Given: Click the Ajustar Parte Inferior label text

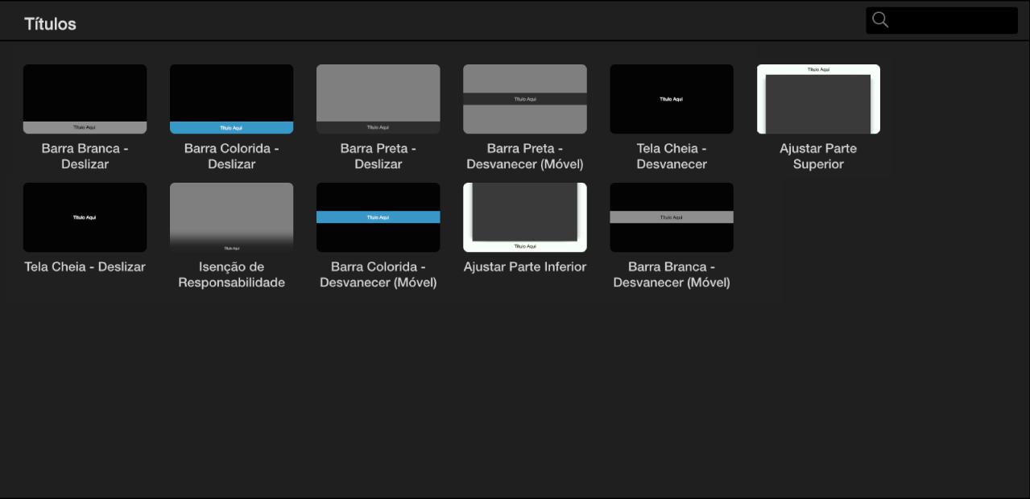Looking at the screenshot, I should 524,267.
